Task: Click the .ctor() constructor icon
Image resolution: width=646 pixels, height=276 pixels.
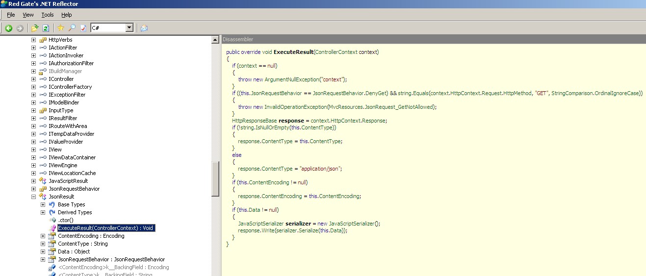Action: (x=52, y=220)
